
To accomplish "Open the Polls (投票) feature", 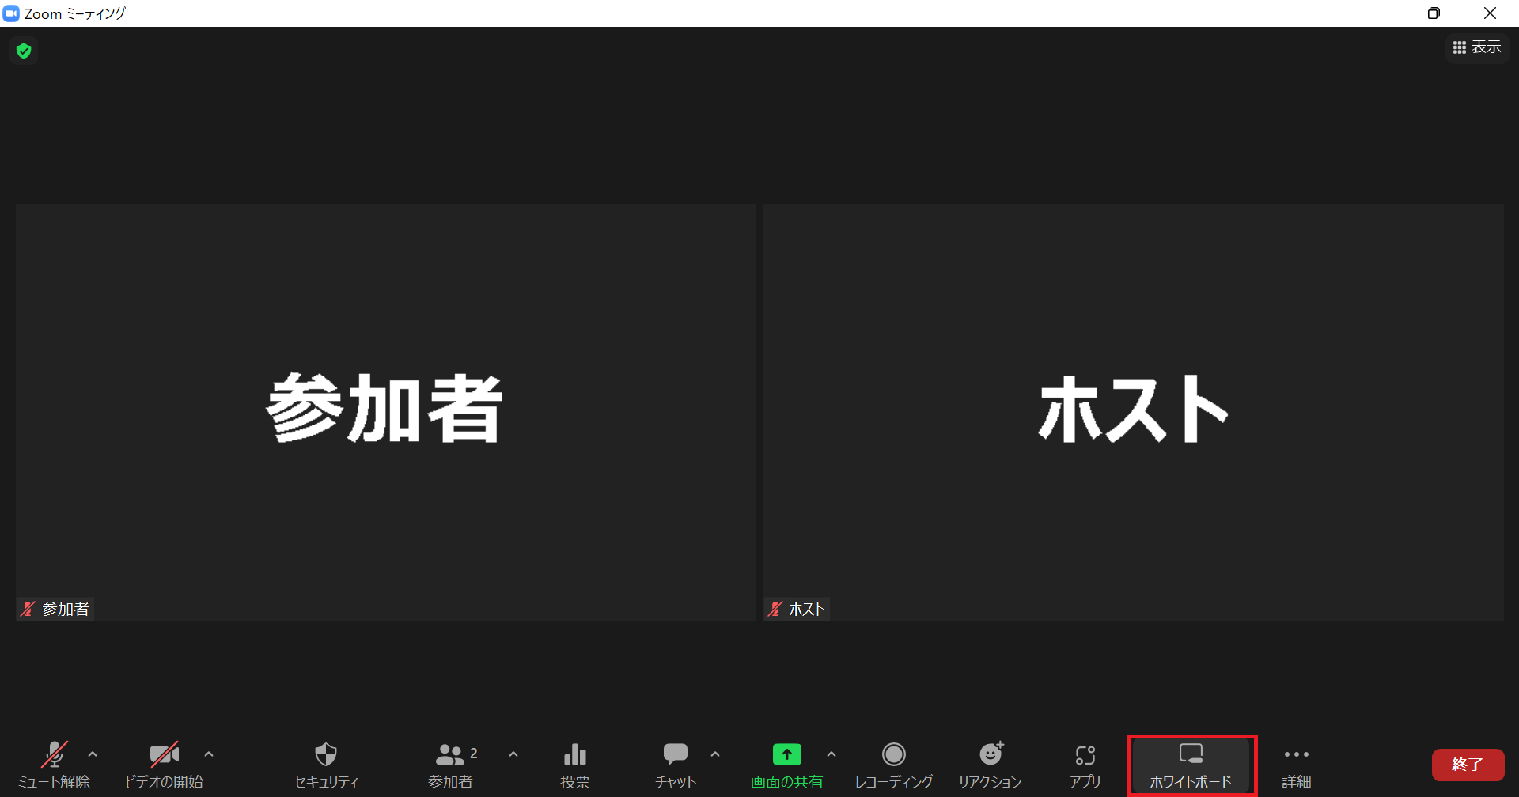I will 575,764.
